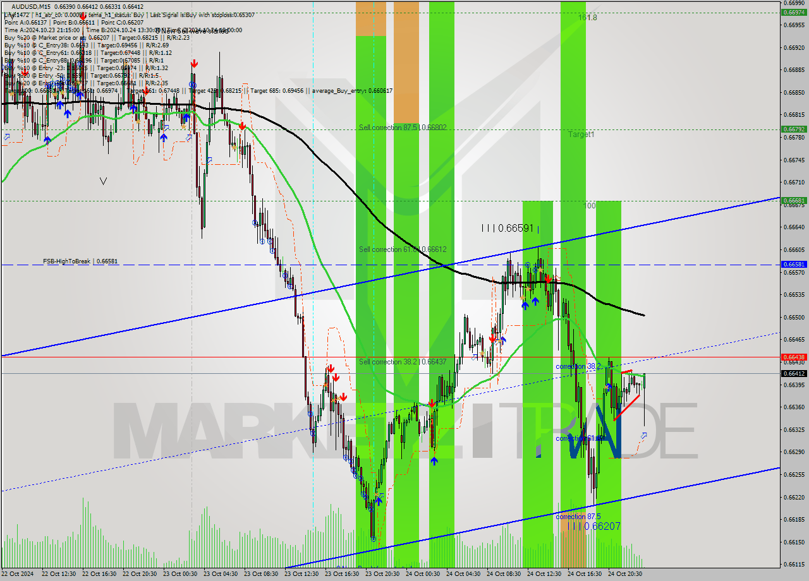Click 0.66640 on the price axis

pyautogui.click(x=793, y=227)
